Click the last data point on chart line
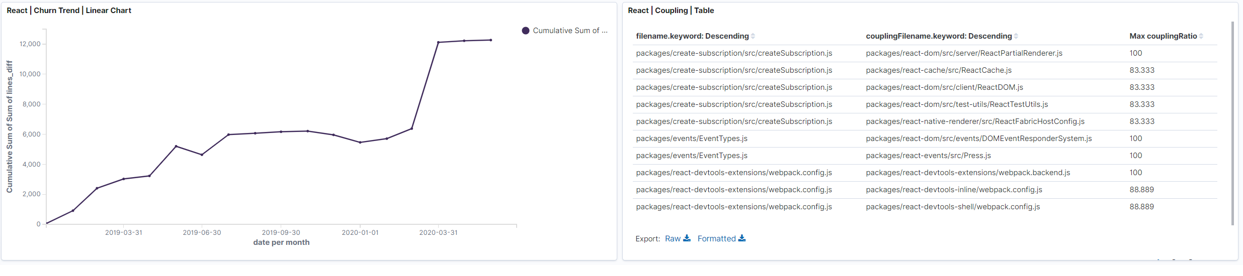 click(490, 40)
